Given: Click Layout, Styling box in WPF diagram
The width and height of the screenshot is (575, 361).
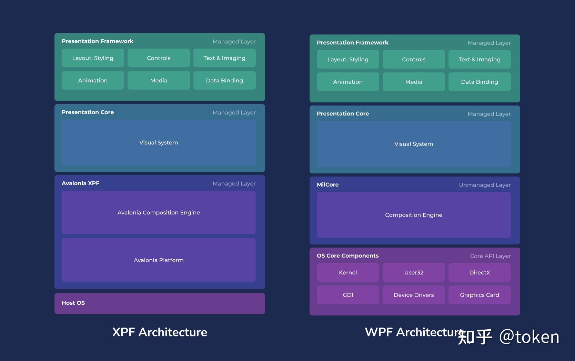Looking at the screenshot, I should [x=348, y=59].
